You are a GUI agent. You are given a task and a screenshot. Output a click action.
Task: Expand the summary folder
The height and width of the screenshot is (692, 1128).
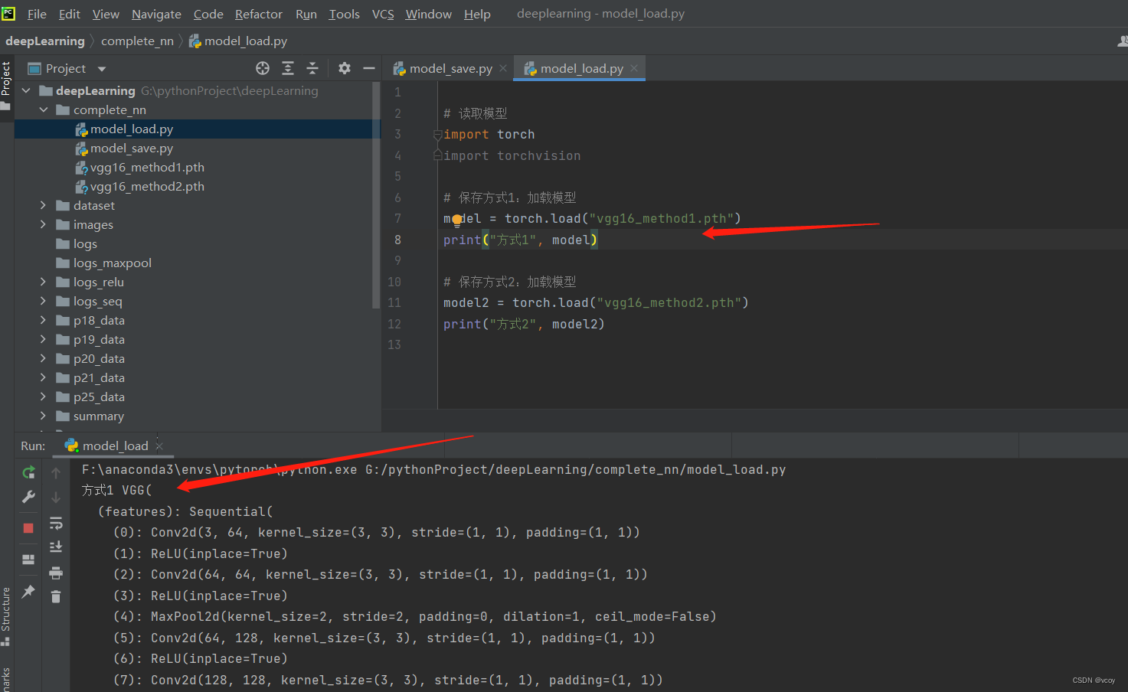coord(44,416)
